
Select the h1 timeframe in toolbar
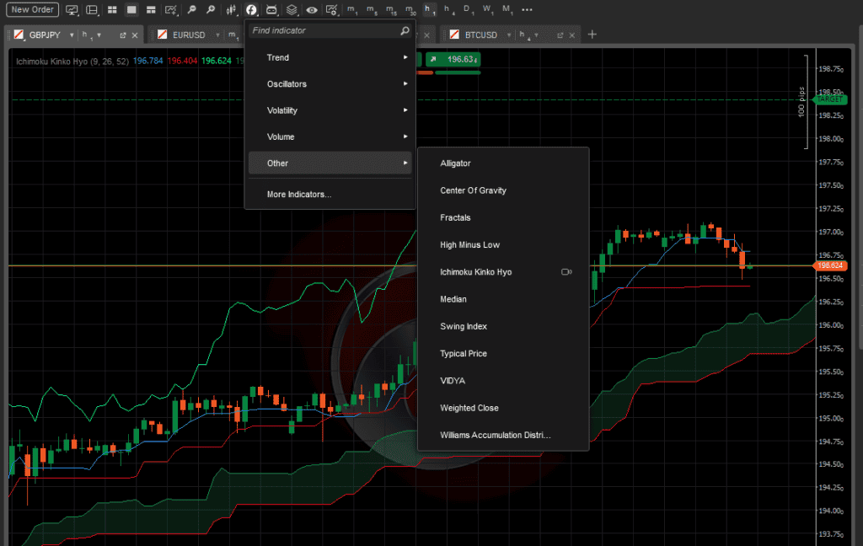tap(429, 9)
